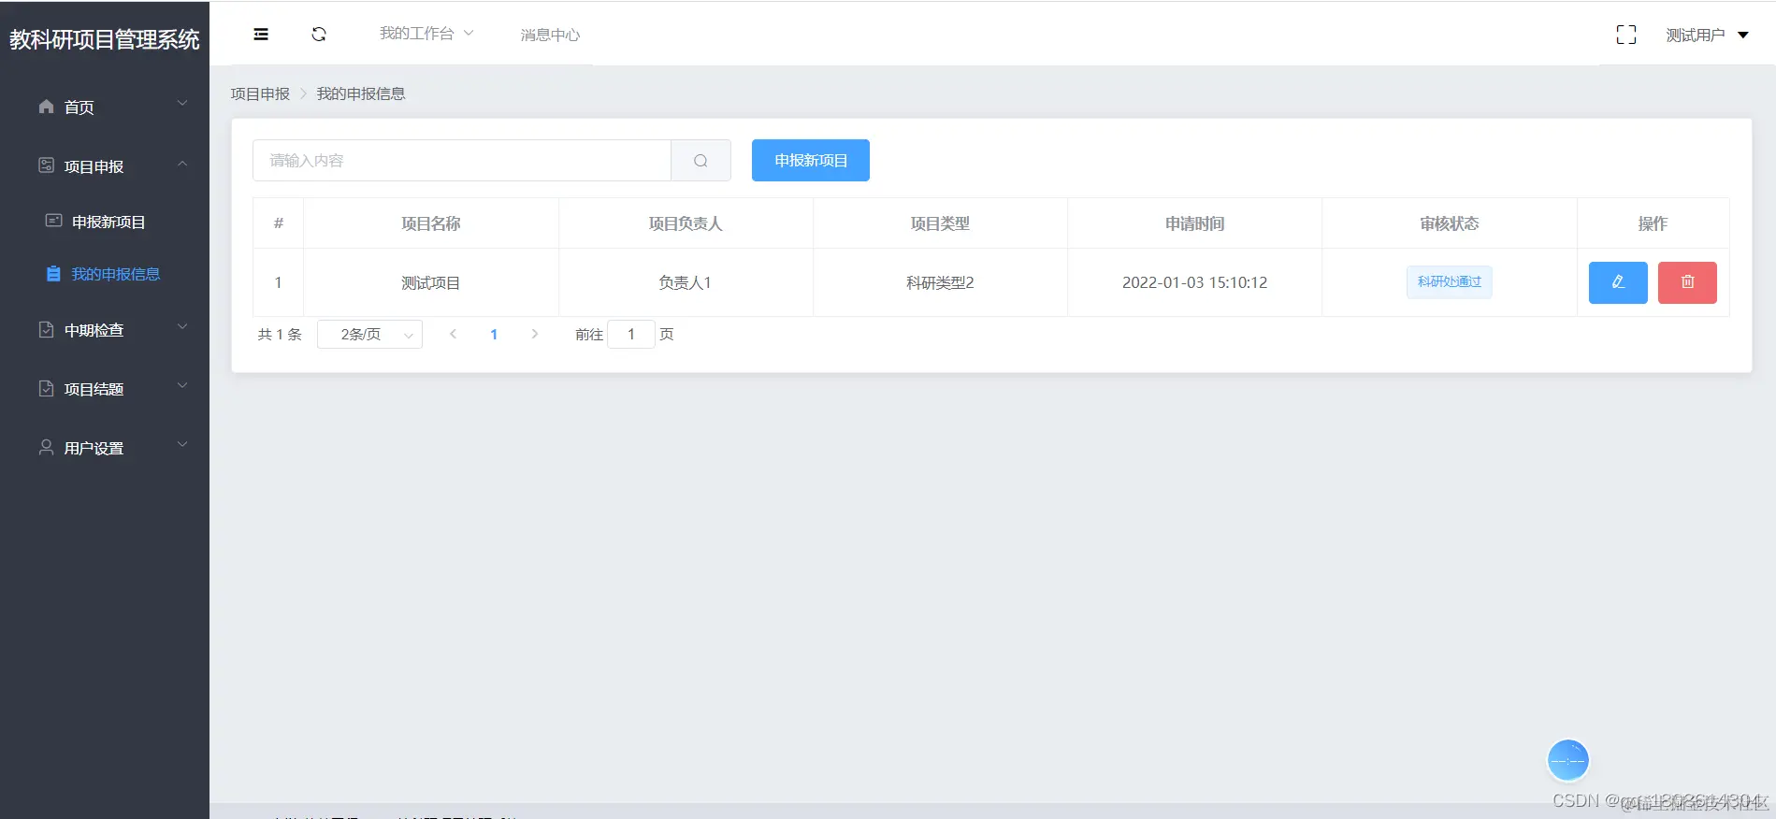Click the 项目申报 sidebar icon
The height and width of the screenshot is (819, 1776).
coord(46,165)
